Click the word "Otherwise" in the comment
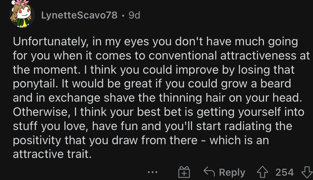The height and width of the screenshot is (180, 313). point(41,112)
